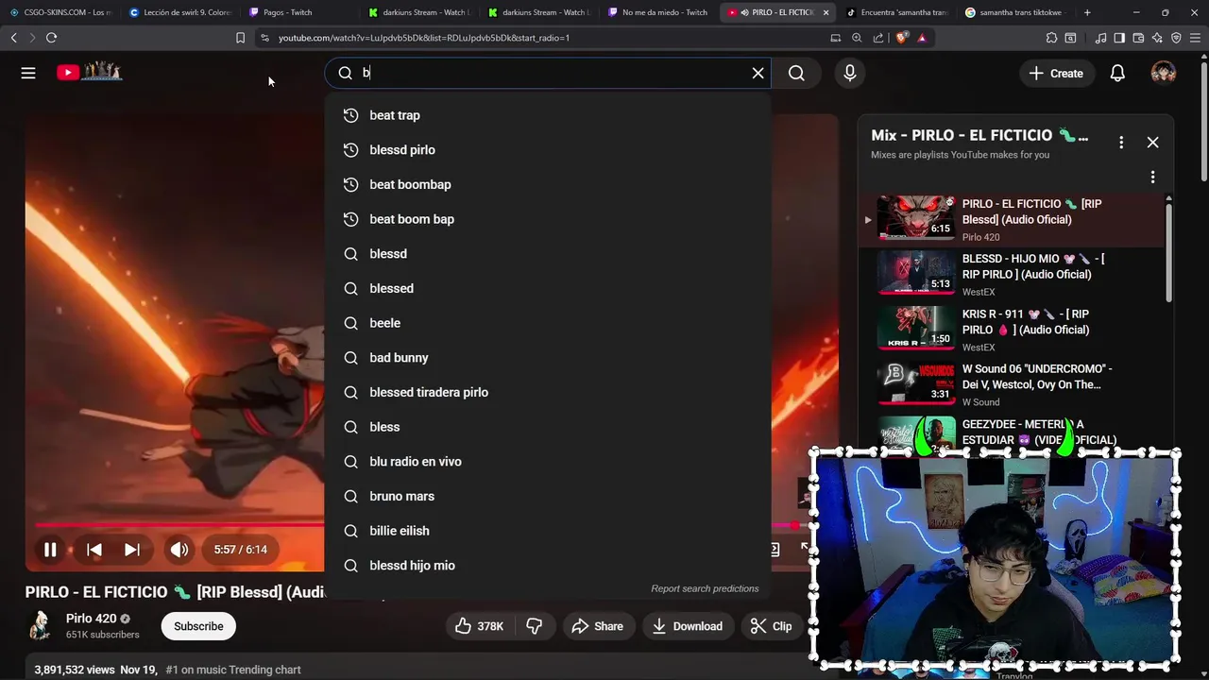Share this page from the address bar

878,38
